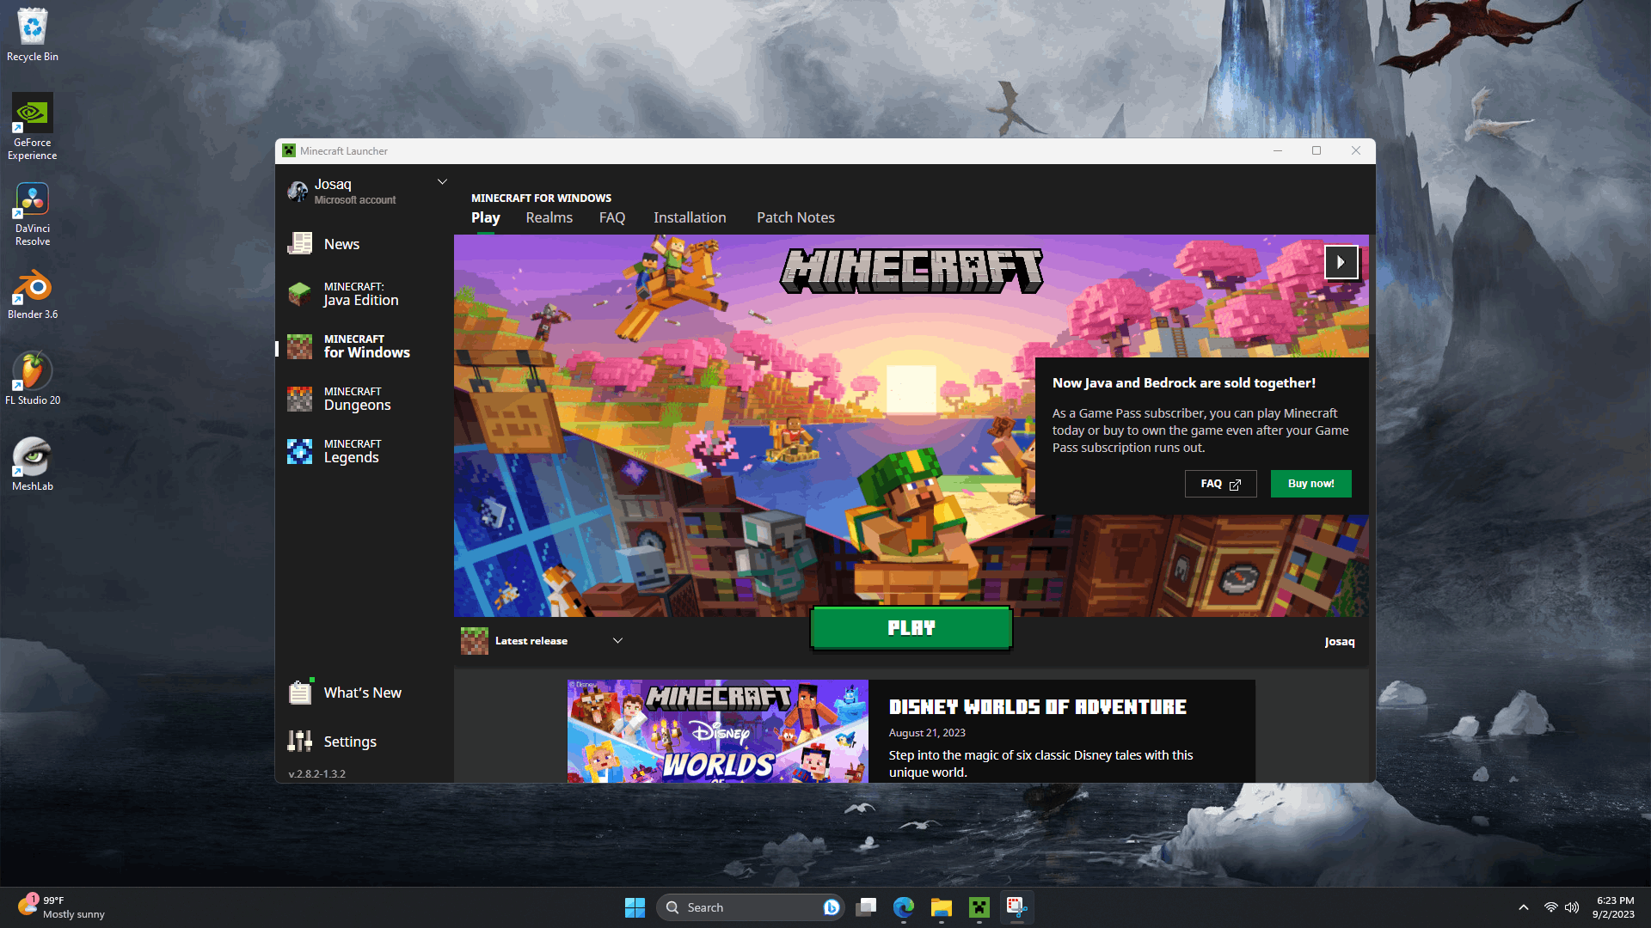
Task: Click the Settings gear icon
Action: pos(298,740)
